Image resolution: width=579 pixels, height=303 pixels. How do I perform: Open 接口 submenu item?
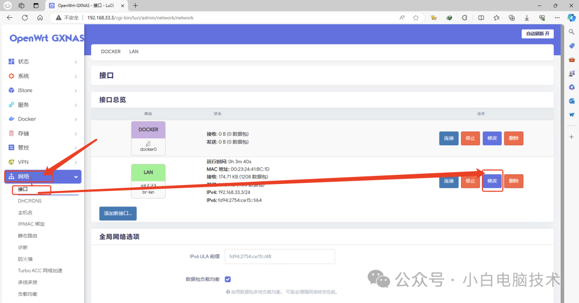coord(23,189)
